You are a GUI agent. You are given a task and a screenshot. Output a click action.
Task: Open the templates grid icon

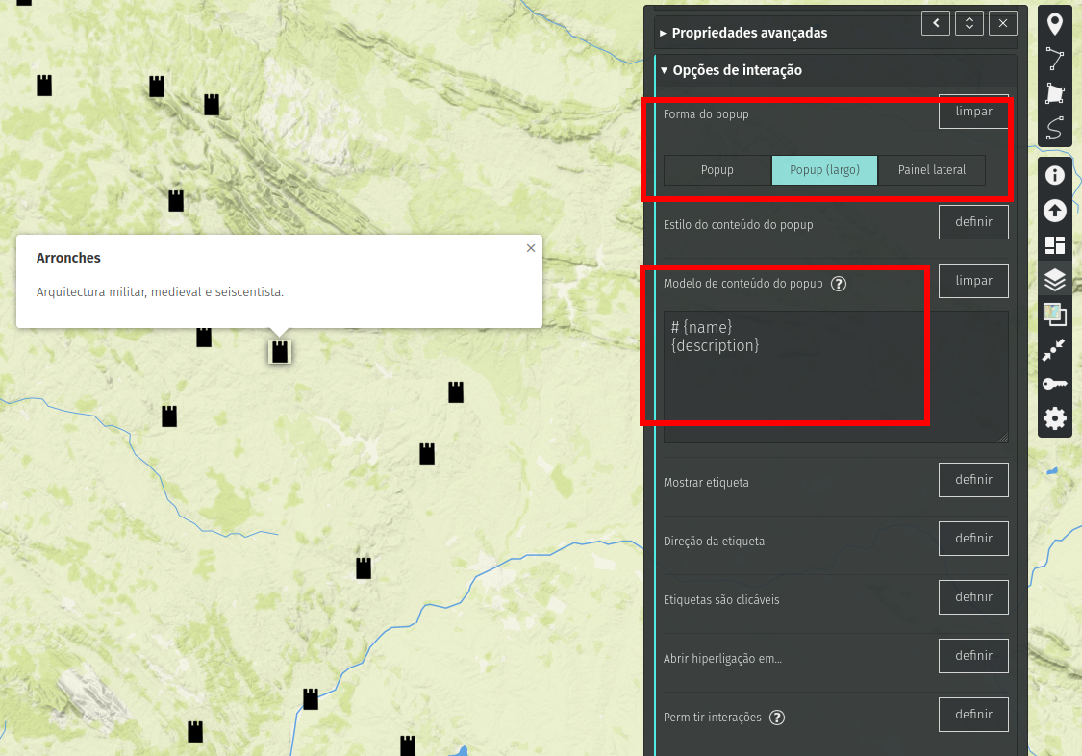(1054, 245)
